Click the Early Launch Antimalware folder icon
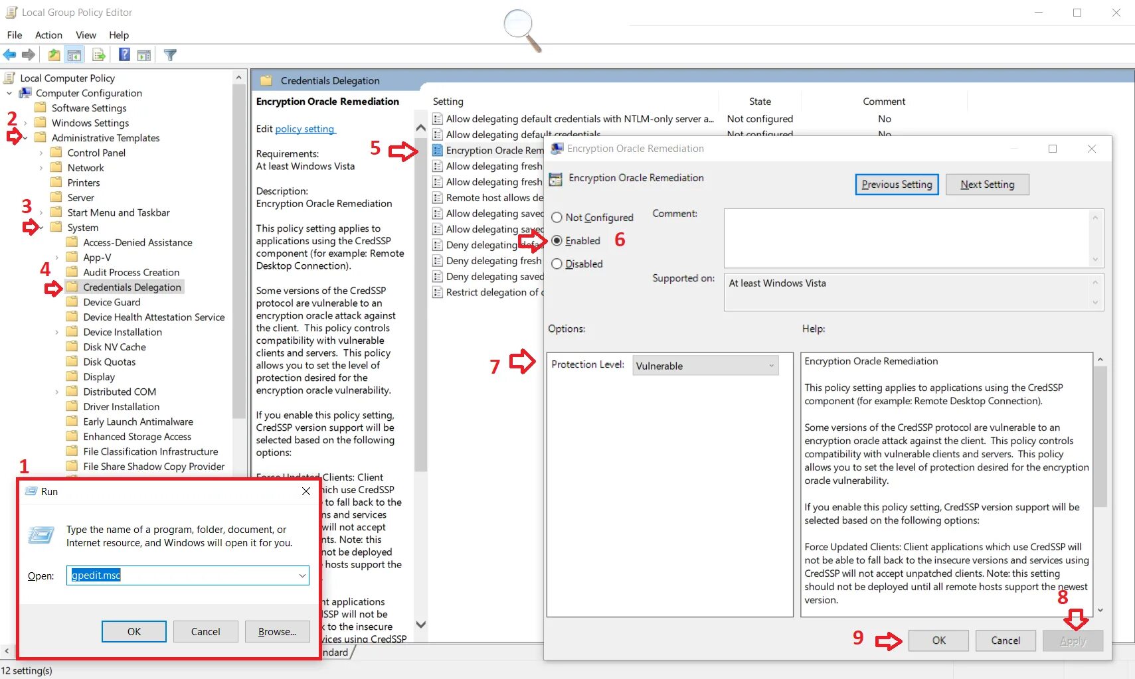The image size is (1135, 679). tap(72, 421)
